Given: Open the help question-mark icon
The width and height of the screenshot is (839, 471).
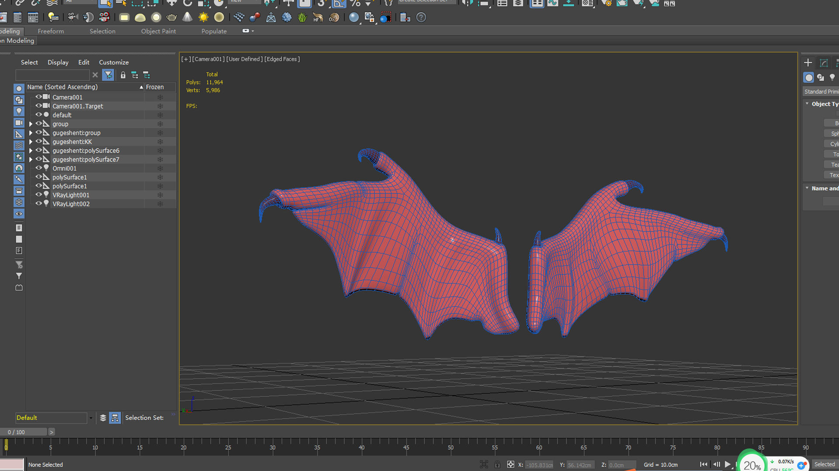Looking at the screenshot, I should (x=421, y=17).
